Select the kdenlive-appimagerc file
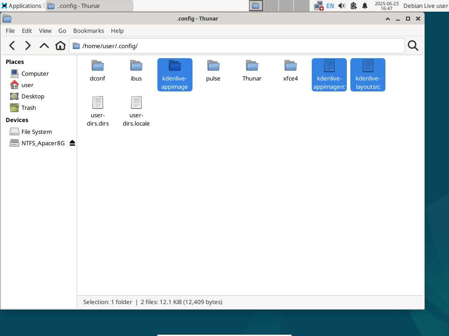 coord(329,75)
